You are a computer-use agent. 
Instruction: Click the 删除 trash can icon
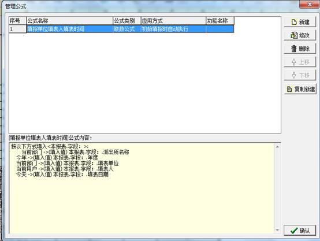click(293, 49)
